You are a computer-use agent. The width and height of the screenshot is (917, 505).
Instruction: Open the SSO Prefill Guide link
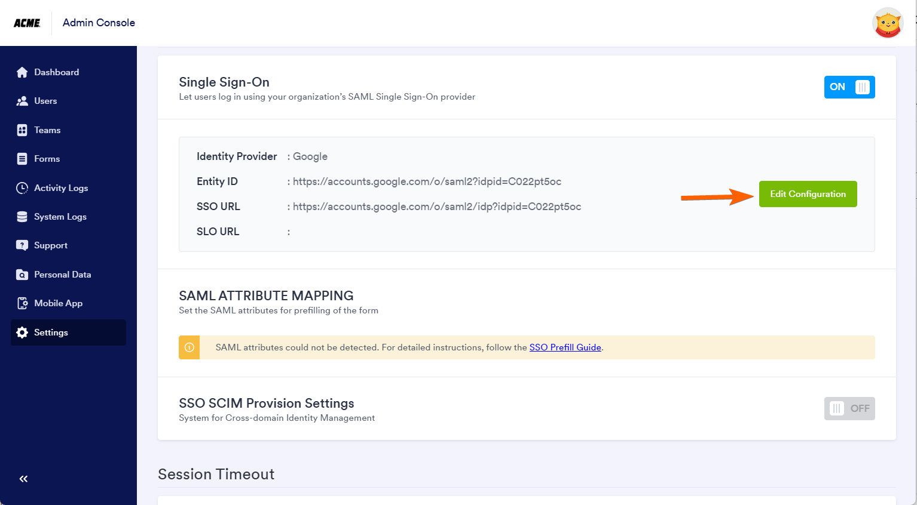click(x=565, y=347)
